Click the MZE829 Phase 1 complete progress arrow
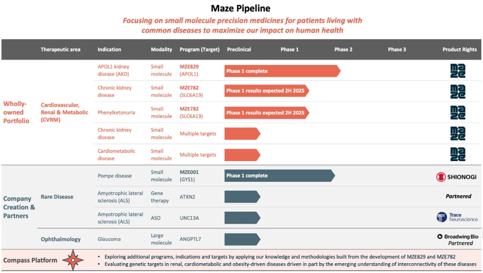483x273 pixels. (282, 71)
